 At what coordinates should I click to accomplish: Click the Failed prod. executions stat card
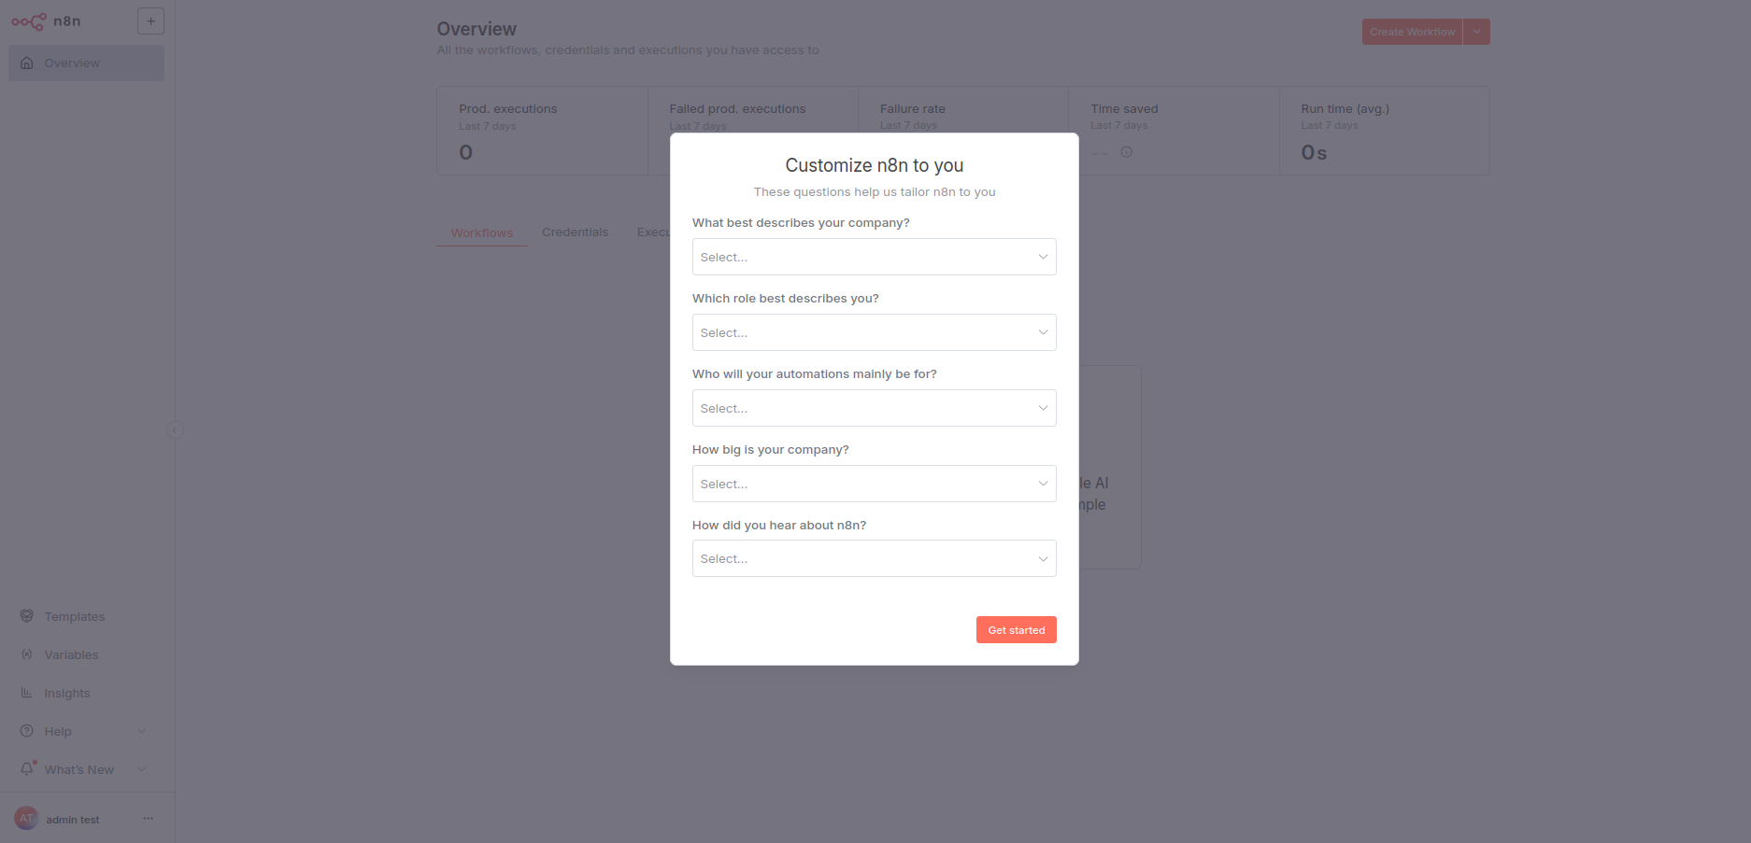753,131
